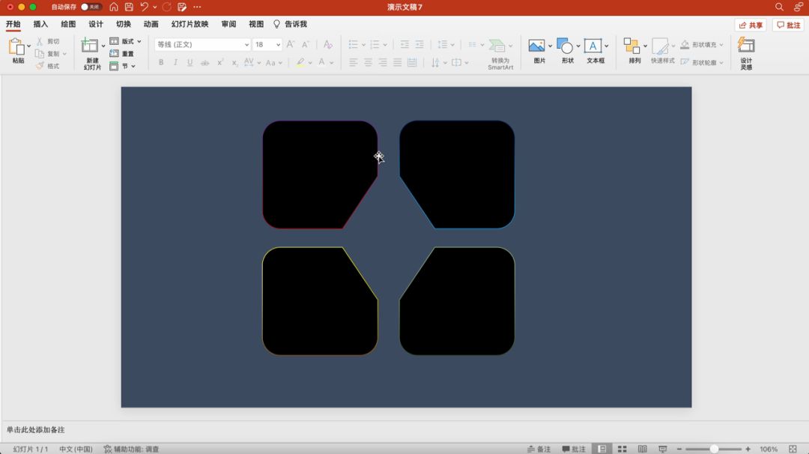Image resolution: width=809 pixels, height=454 pixels.
Task: Switch to the Insert (插入) tab
Action: (x=40, y=24)
